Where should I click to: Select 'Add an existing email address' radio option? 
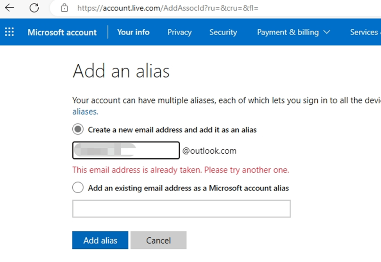(78, 188)
